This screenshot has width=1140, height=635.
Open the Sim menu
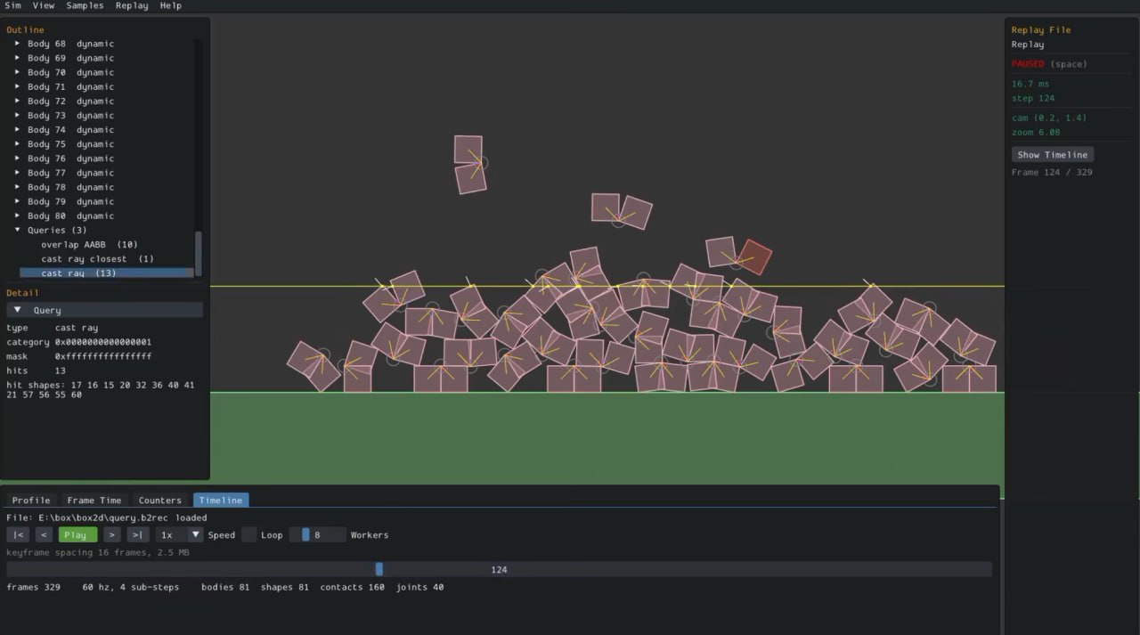[x=12, y=5]
